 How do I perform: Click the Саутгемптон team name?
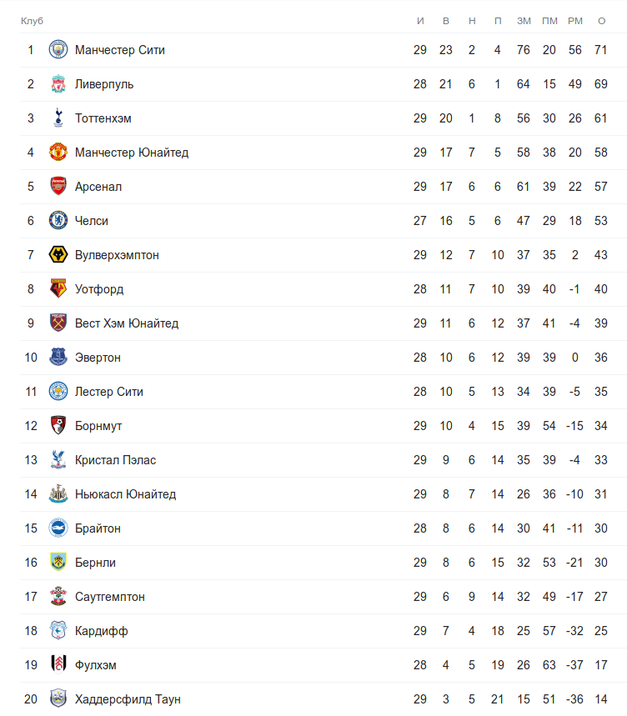point(110,597)
